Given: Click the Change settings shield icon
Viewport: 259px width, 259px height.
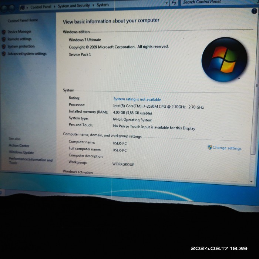Looking at the screenshot, I should (x=210, y=147).
